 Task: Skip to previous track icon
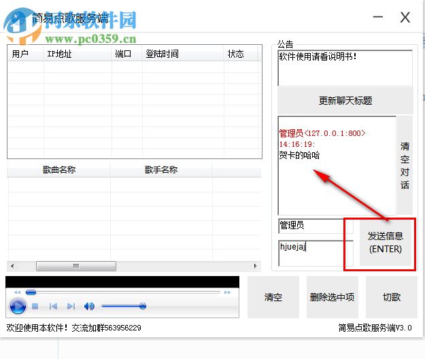coord(54,307)
